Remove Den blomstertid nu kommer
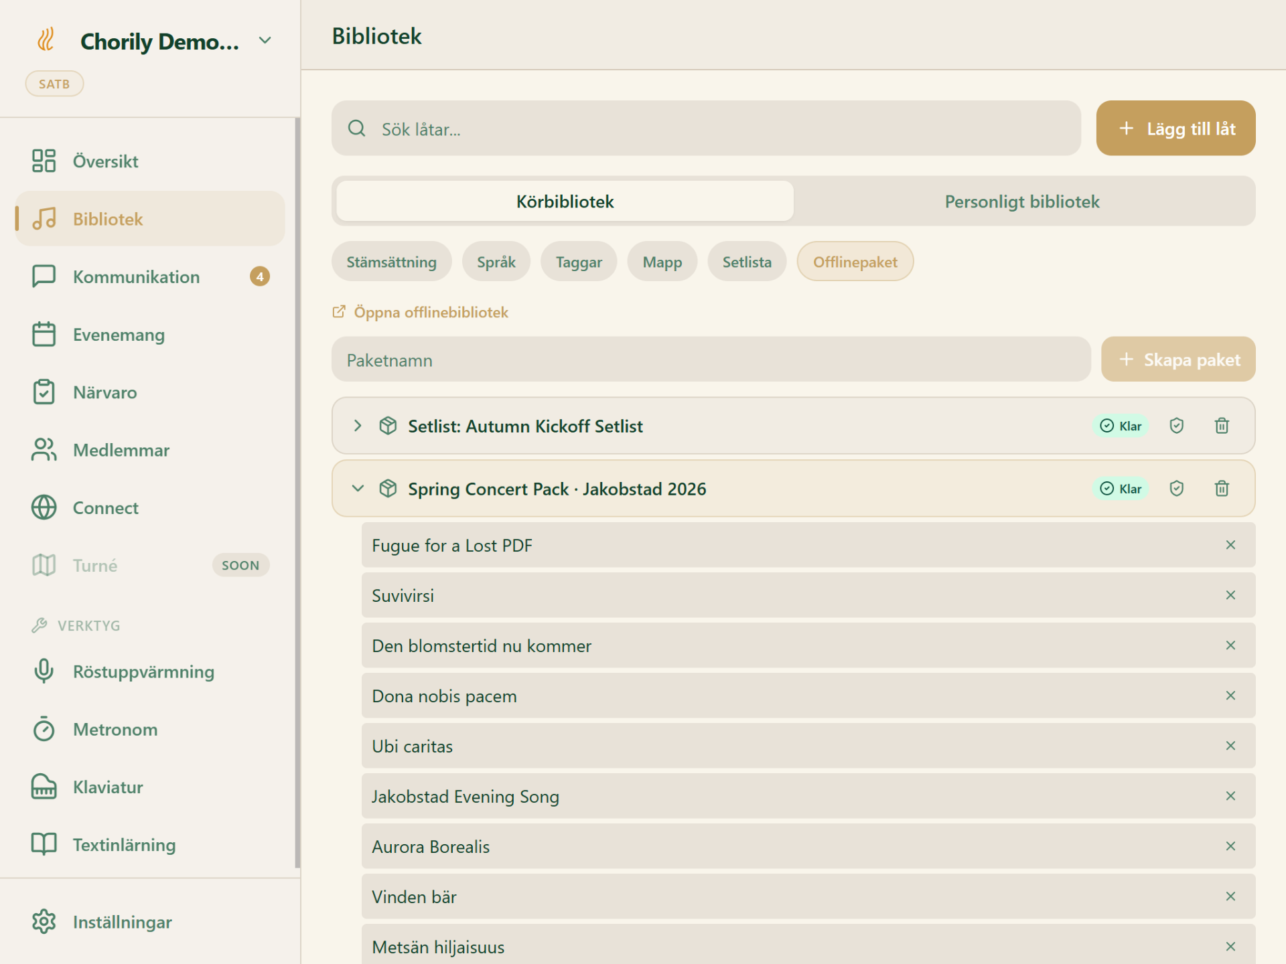Image resolution: width=1286 pixels, height=964 pixels. (1230, 645)
